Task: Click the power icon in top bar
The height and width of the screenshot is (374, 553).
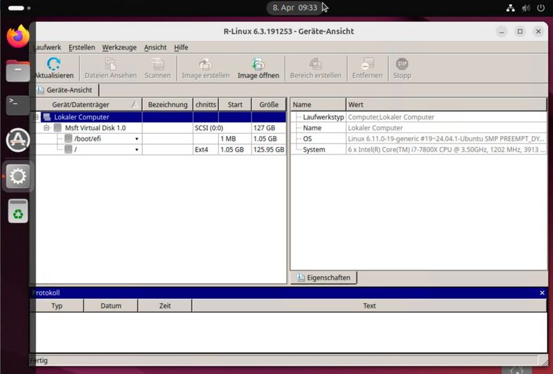Action: coord(541,8)
